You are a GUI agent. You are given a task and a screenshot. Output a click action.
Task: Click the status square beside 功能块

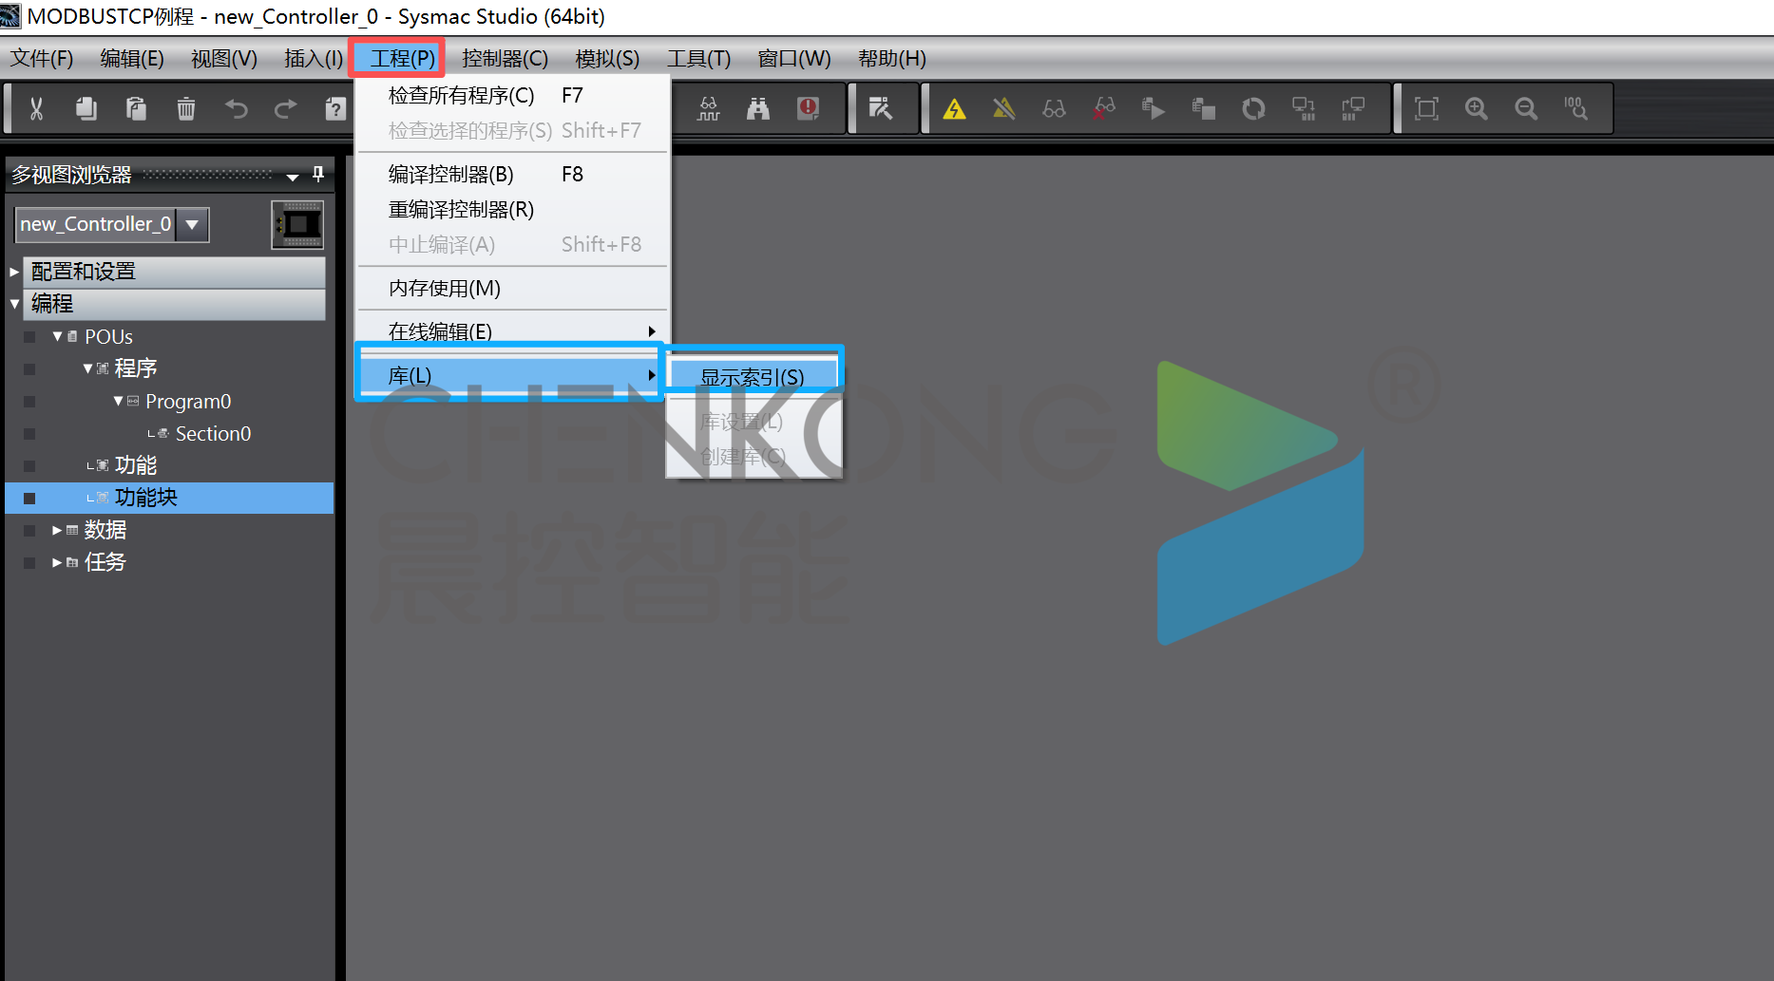[x=29, y=499]
